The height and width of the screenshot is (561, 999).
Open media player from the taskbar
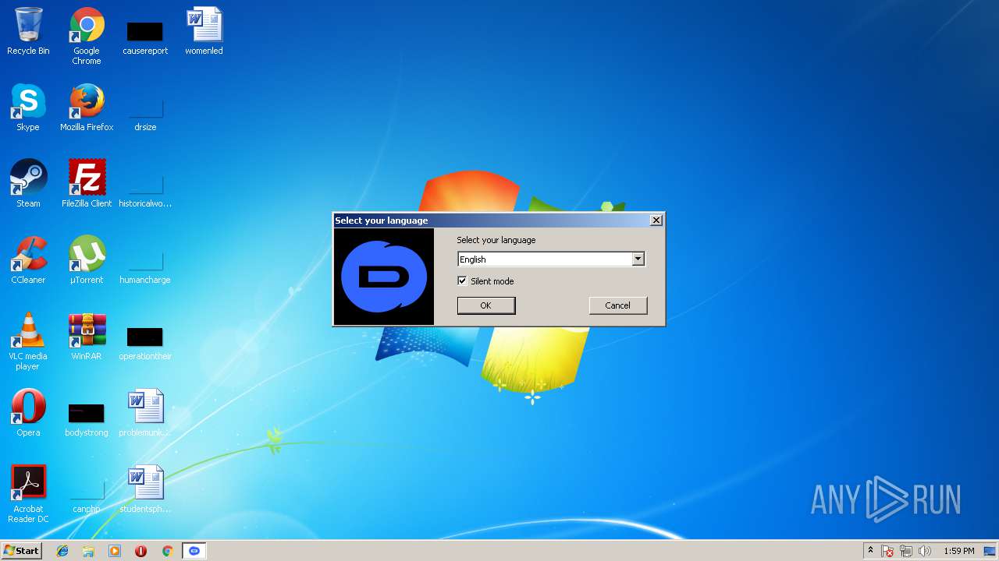point(115,551)
